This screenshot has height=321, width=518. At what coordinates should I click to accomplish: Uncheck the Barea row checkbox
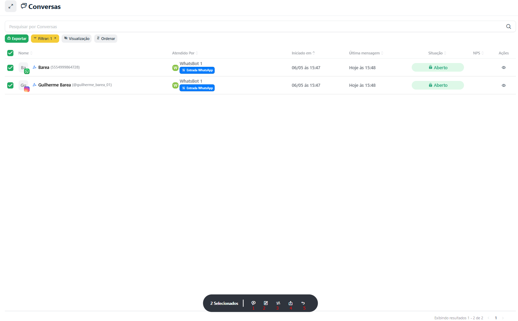10,68
